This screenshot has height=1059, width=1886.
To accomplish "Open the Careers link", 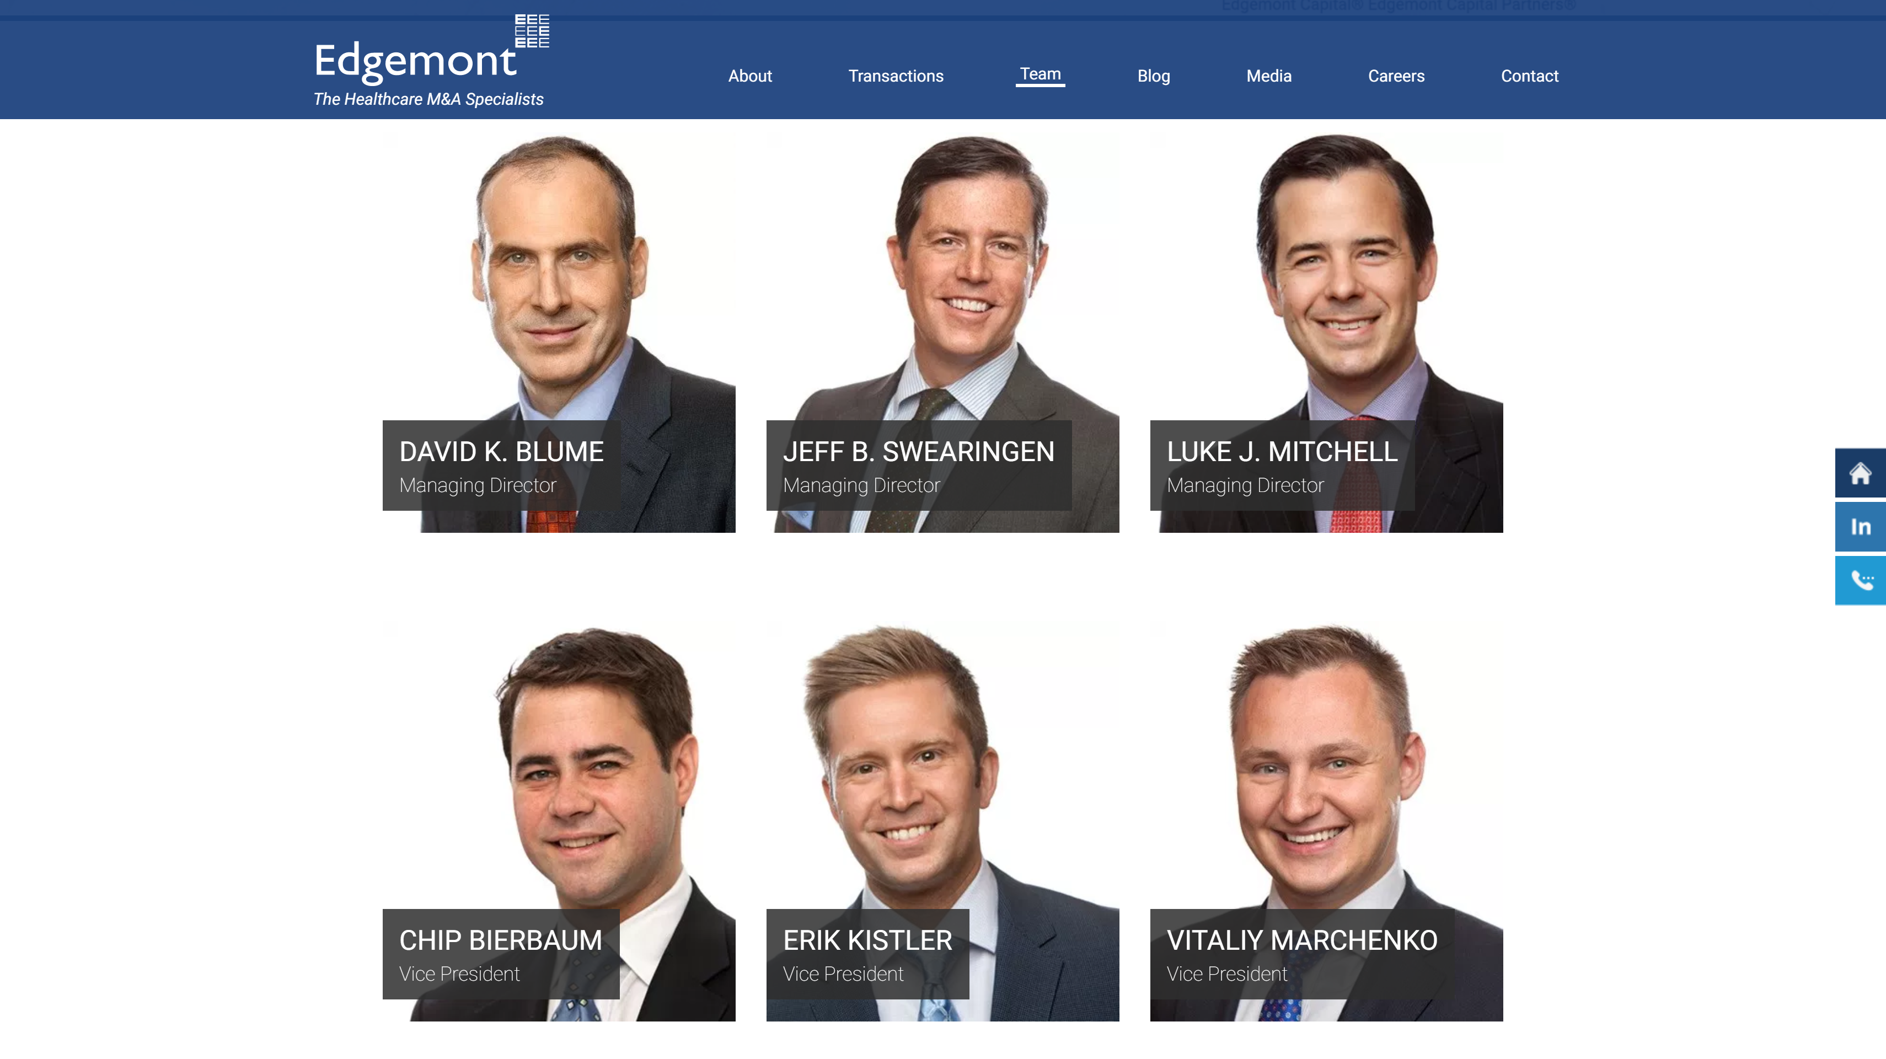I will (x=1396, y=76).
